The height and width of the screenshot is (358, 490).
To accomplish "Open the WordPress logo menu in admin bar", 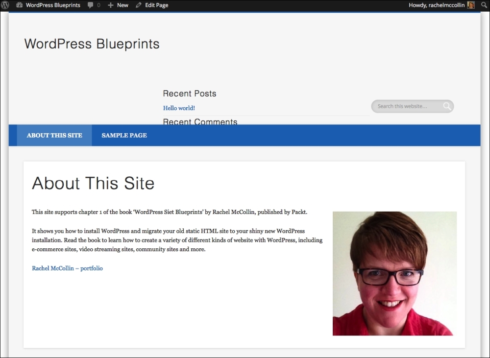I will tap(5, 5).
